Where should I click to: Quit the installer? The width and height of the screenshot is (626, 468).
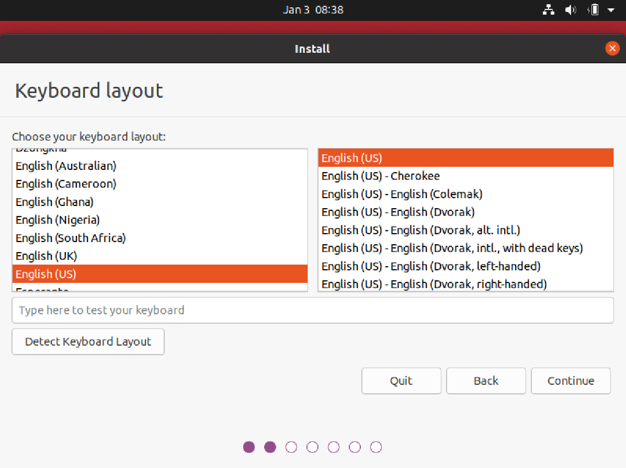[401, 381]
